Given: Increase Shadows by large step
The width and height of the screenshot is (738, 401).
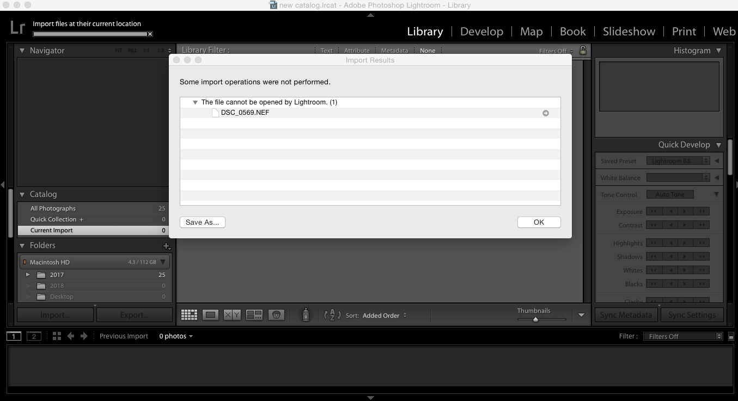Looking at the screenshot, I should click(702, 257).
